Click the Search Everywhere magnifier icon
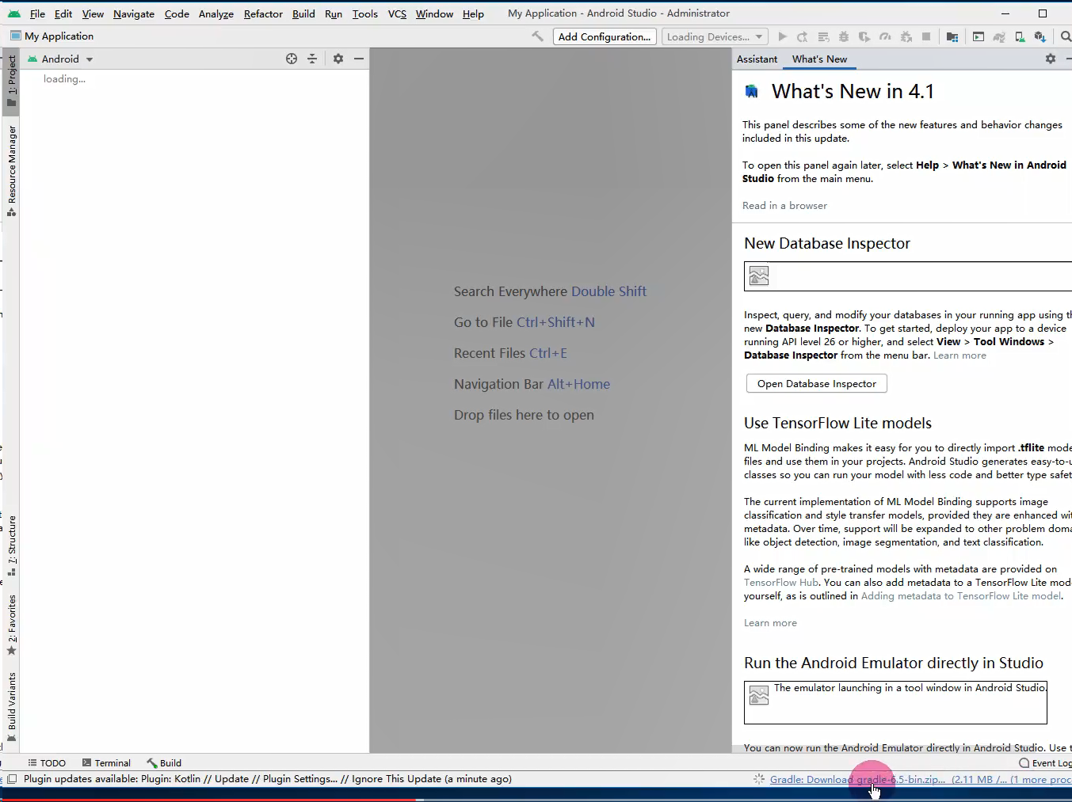1072x802 pixels. tap(1066, 36)
